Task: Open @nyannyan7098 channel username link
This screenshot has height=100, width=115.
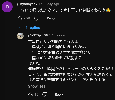Action: [x=30, y=4]
